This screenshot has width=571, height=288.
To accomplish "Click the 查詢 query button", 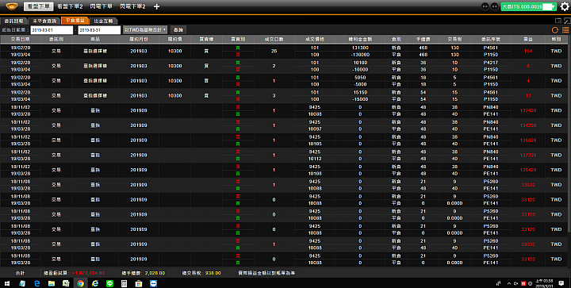I will click(178, 30).
